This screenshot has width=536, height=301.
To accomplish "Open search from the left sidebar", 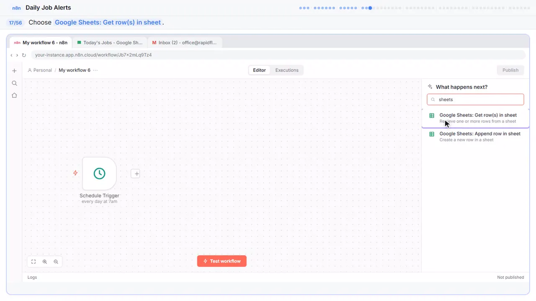I will click(14, 83).
